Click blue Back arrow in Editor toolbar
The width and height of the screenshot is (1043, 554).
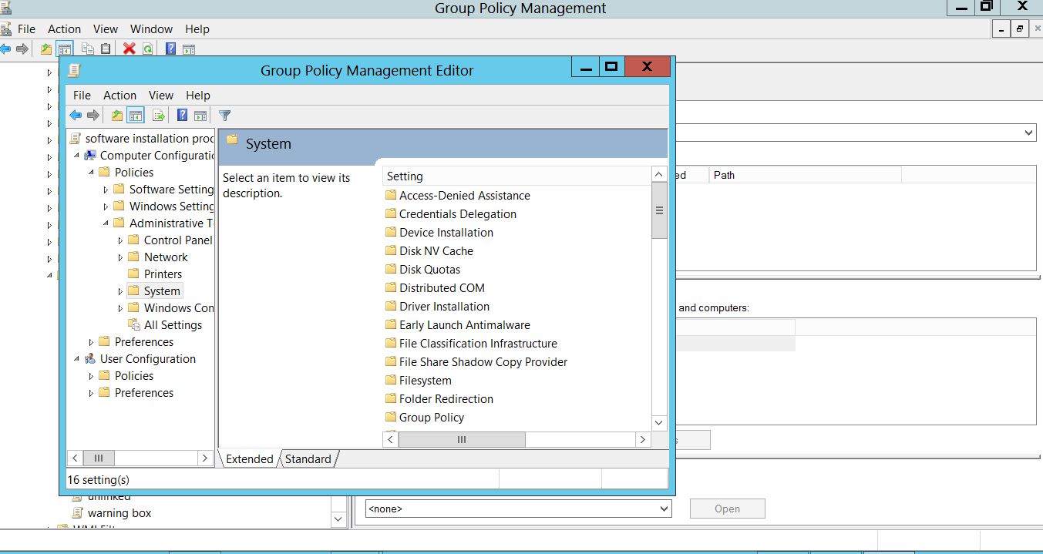point(76,116)
